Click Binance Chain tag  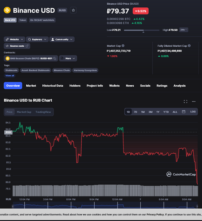click(x=62, y=70)
